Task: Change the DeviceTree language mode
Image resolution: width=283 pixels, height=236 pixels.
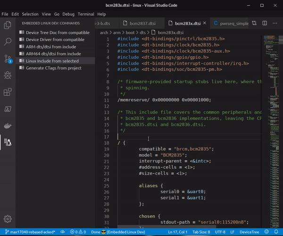Action: pyautogui.click(x=249, y=232)
